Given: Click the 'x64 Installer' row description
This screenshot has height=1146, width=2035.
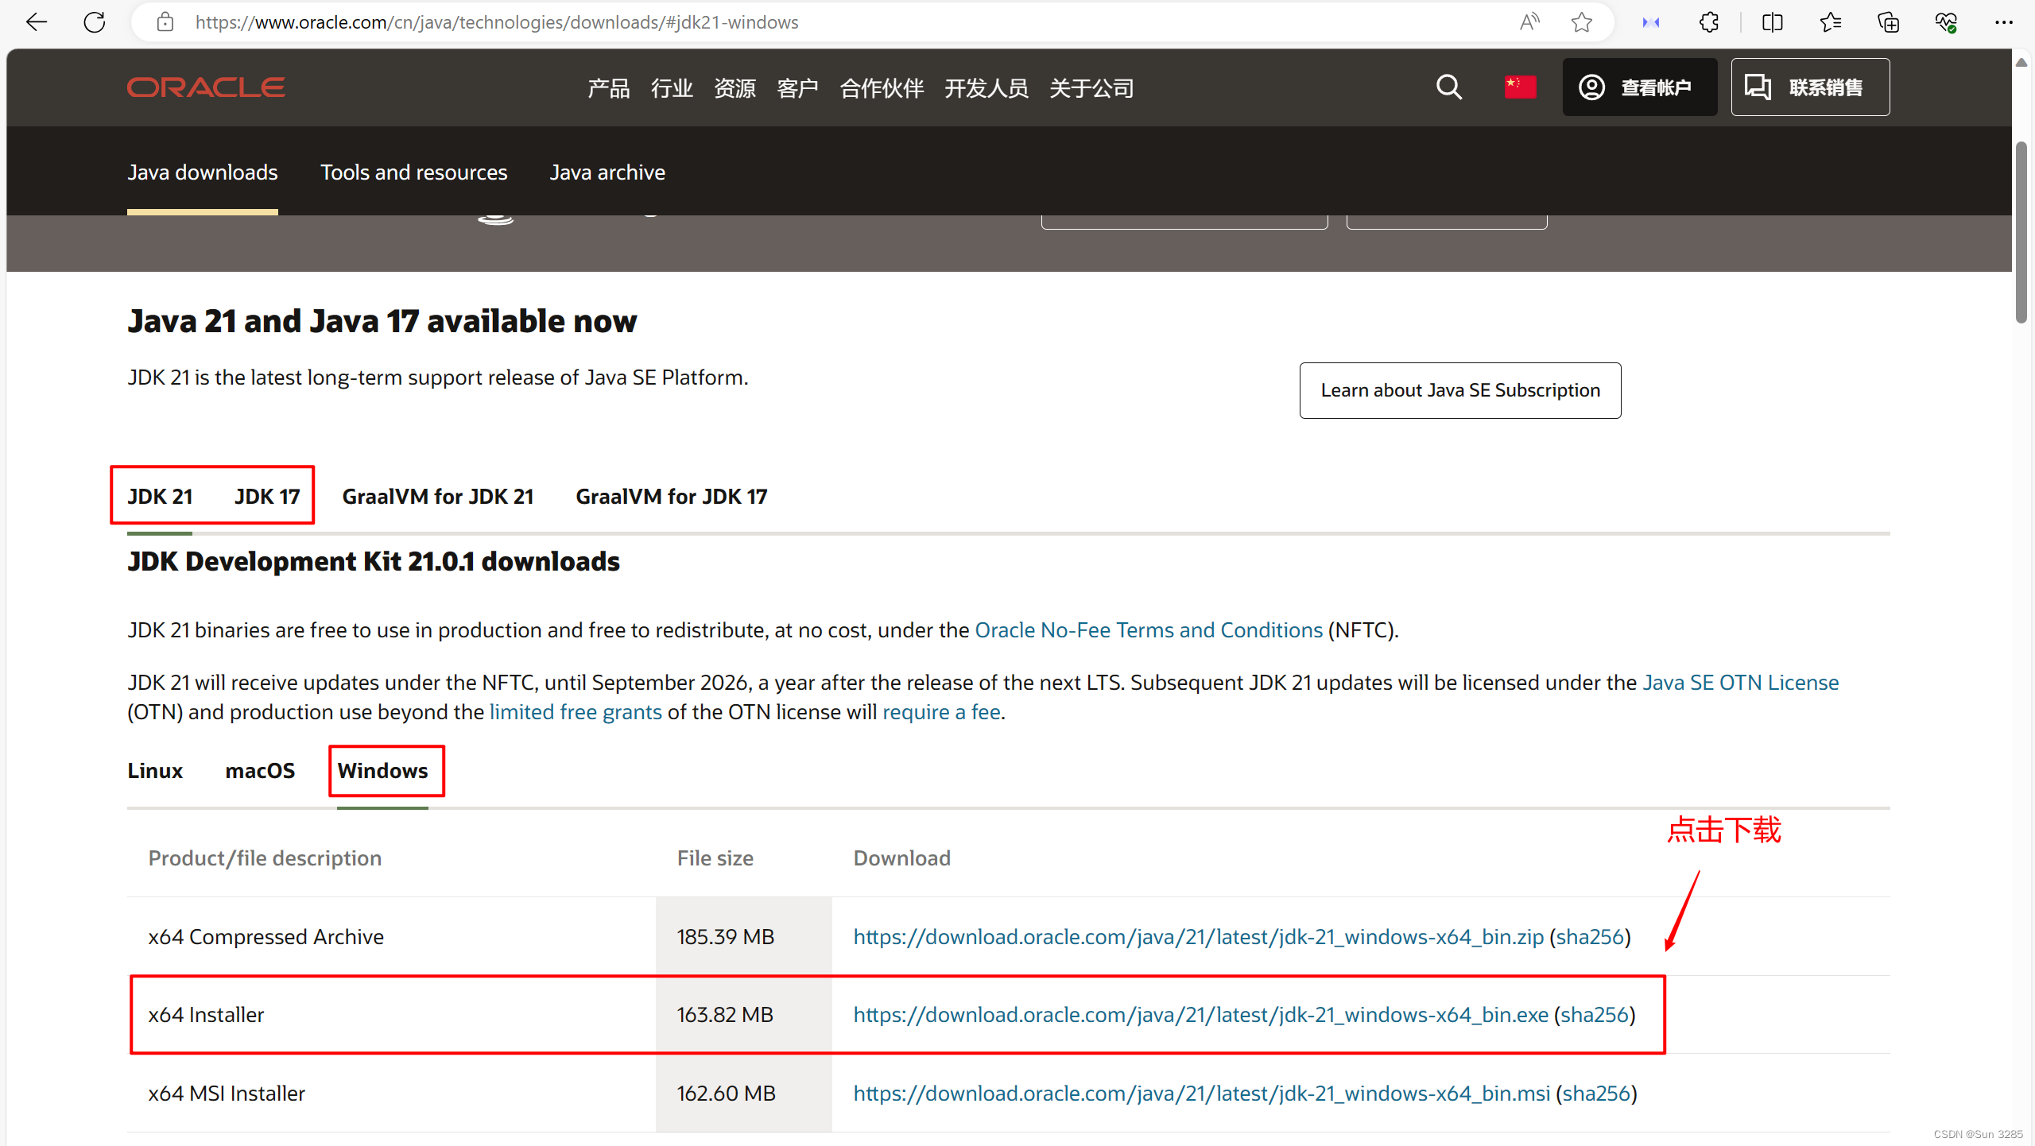Looking at the screenshot, I should coord(206,1015).
